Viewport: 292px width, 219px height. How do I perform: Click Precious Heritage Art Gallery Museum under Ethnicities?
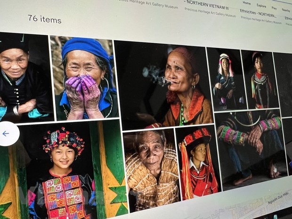click(x=261, y=20)
